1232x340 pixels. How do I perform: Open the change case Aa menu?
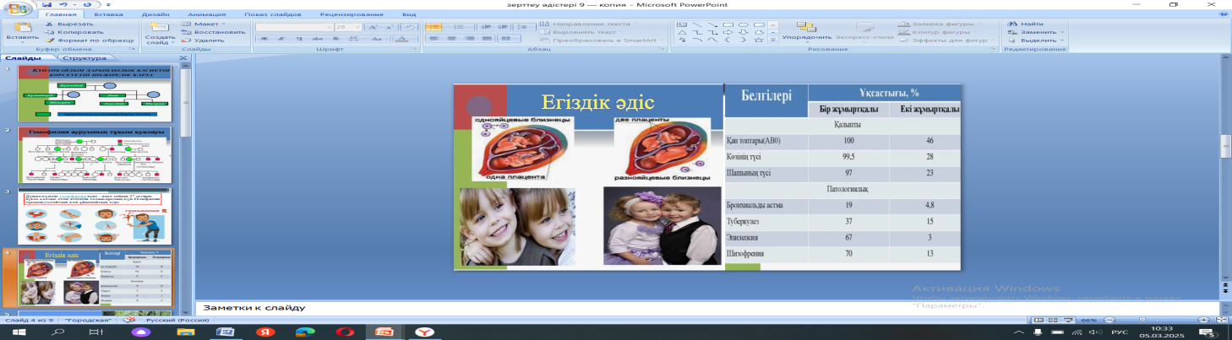[x=380, y=39]
